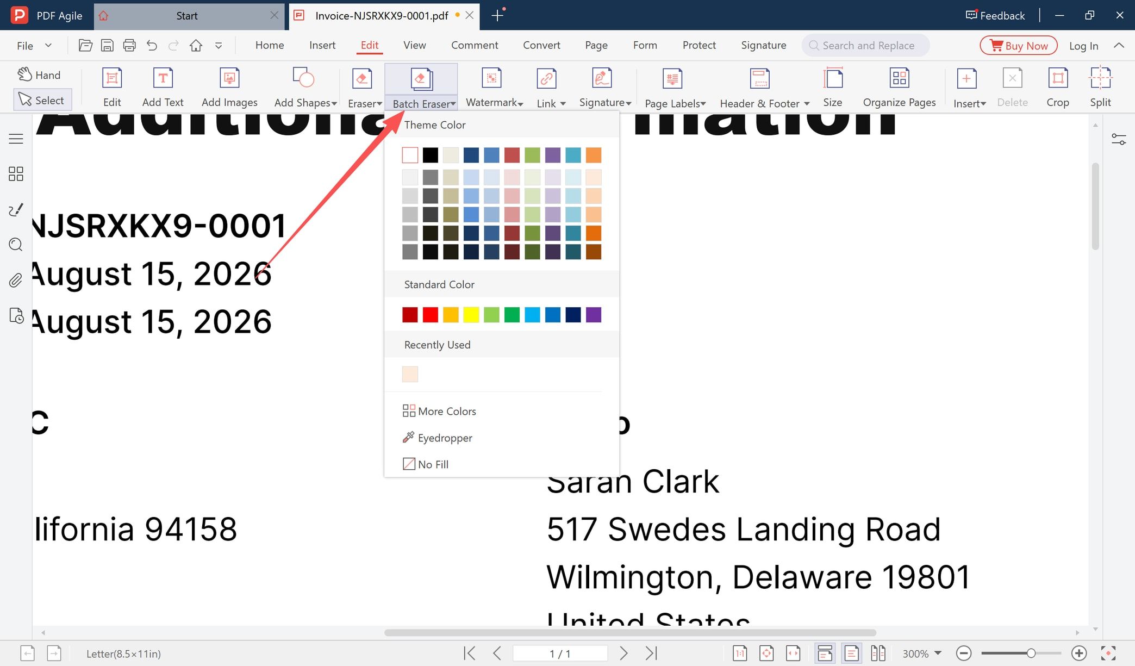Open Organize Pages tool
The height and width of the screenshot is (666, 1135).
(899, 88)
